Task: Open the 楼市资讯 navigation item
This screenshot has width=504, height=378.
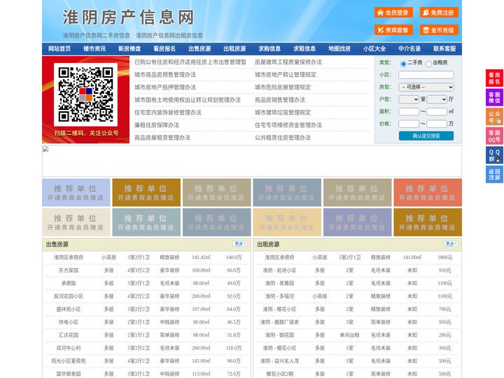Action: [x=94, y=49]
